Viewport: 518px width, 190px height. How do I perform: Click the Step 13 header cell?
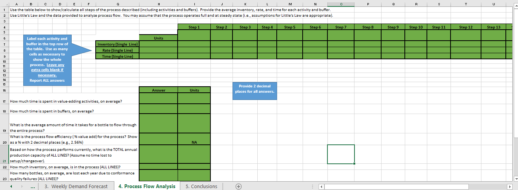point(493,27)
